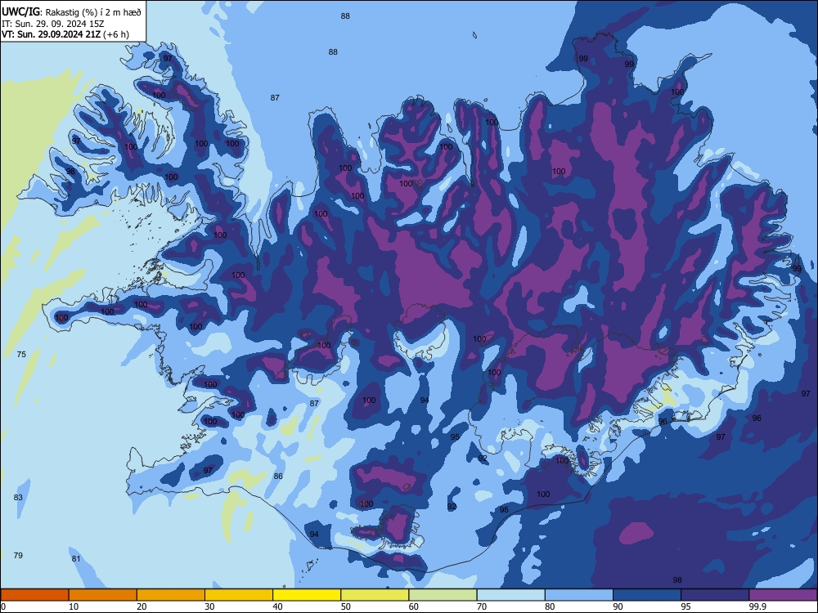Click the '10' legend tick label
The height and width of the screenshot is (613, 818).
coord(74,606)
